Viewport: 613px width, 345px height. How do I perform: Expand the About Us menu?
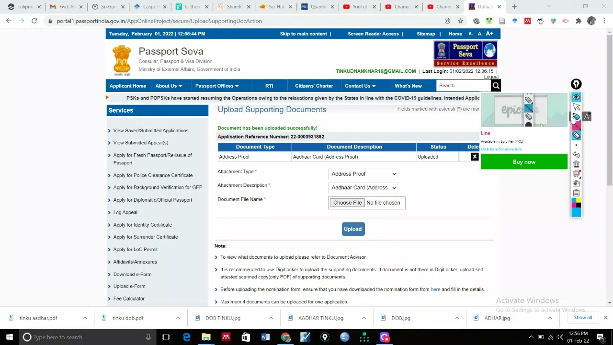169,86
